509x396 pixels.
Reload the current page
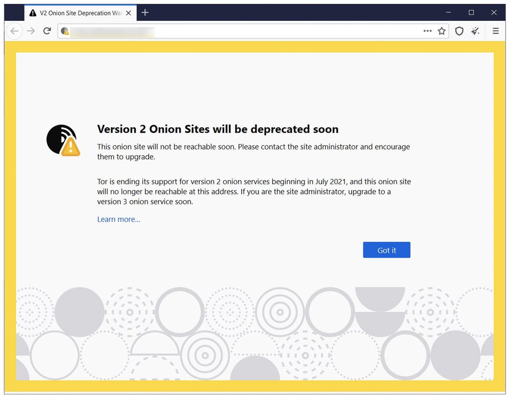pyautogui.click(x=47, y=31)
